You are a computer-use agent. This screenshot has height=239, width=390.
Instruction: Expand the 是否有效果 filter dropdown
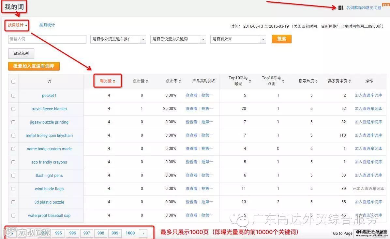[x=263, y=39]
